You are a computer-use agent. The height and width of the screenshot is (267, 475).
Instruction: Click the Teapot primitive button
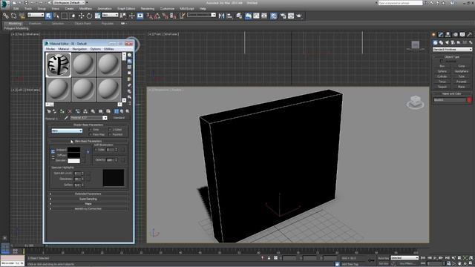(x=442, y=87)
